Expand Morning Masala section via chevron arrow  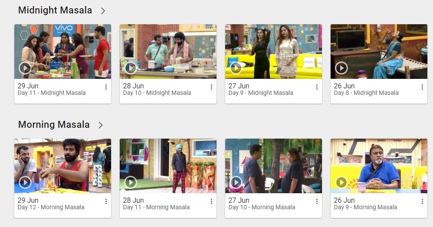[x=101, y=125]
